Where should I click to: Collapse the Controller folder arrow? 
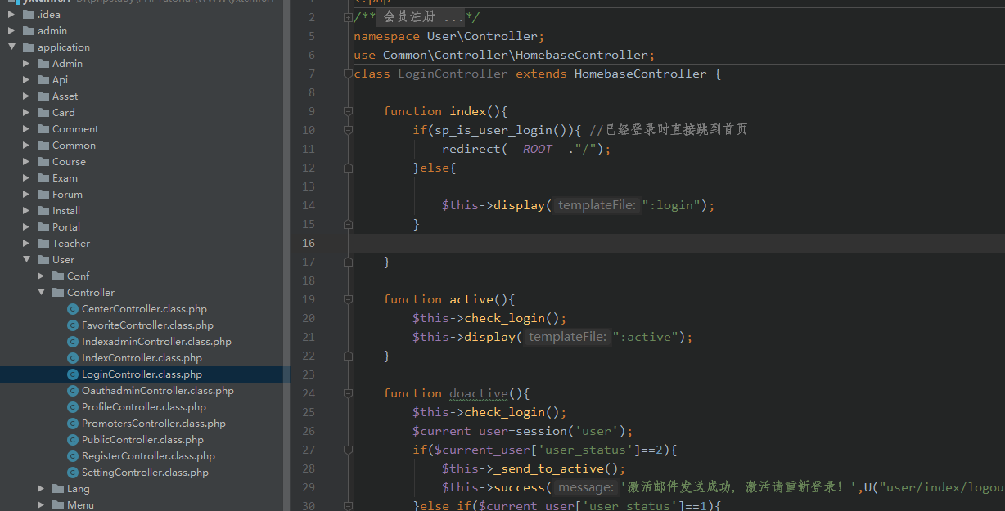pos(41,293)
